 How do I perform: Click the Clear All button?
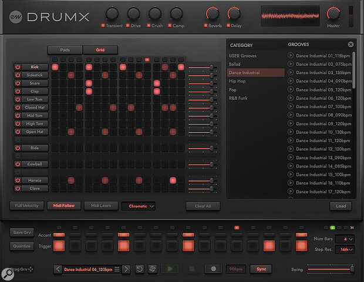(203, 206)
